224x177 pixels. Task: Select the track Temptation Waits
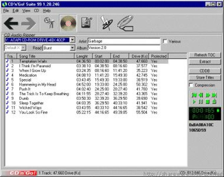[33, 61]
